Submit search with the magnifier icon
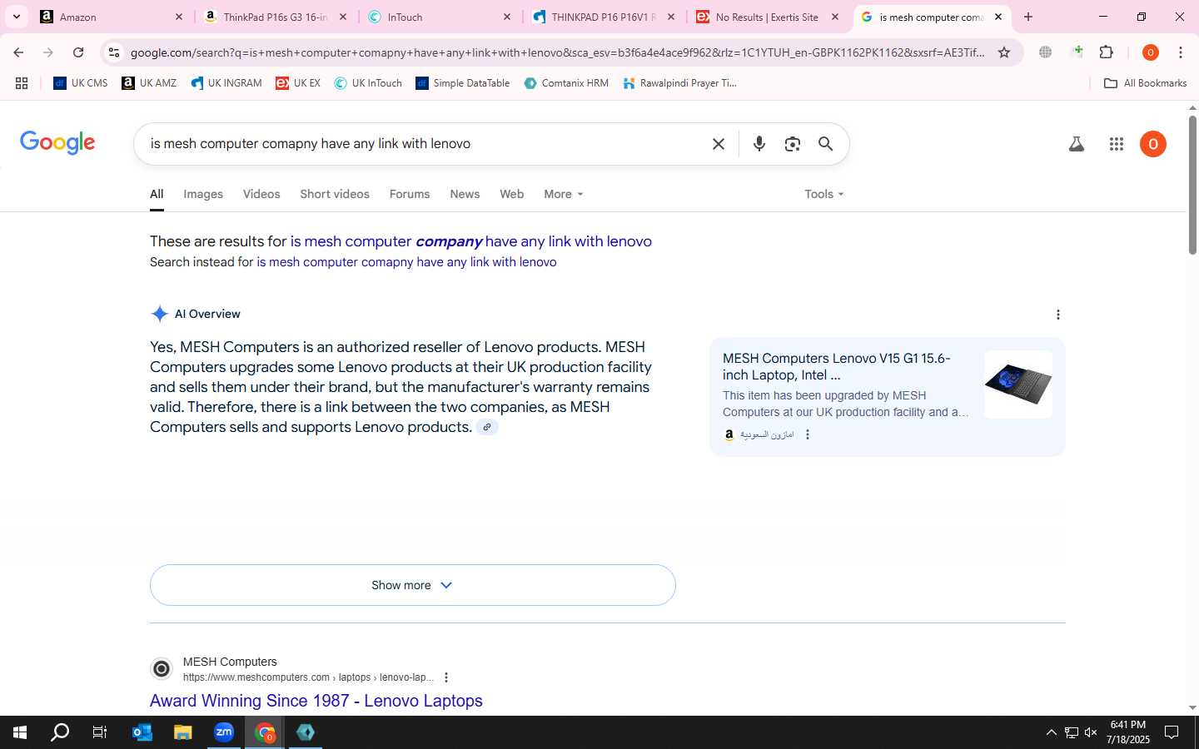The image size is (1199, 749). (825, 144)
